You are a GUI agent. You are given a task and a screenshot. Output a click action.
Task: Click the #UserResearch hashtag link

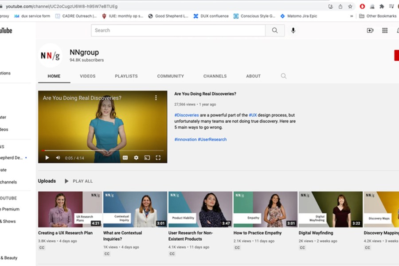[x=212, y=139]
